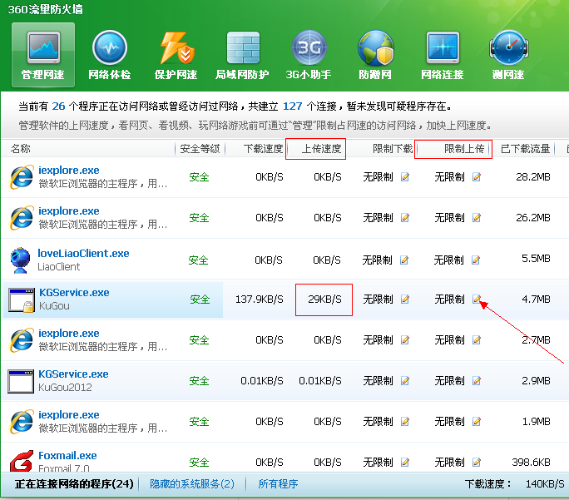Open 局域网防护 brick wall icon
The width and height of the screenshot is (569, 500).
pyautogui.click(x=242, y=48)
